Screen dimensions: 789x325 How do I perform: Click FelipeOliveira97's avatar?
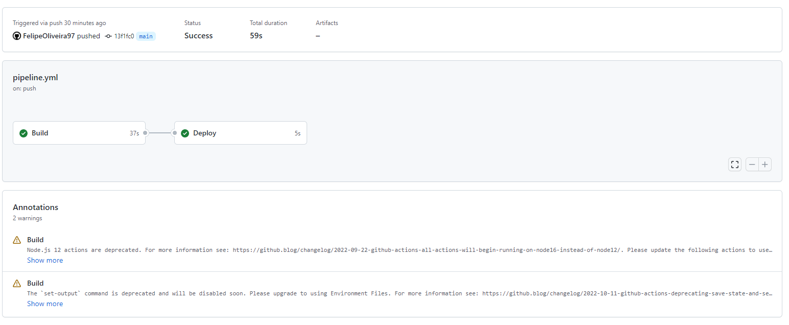tap(17, 36)
